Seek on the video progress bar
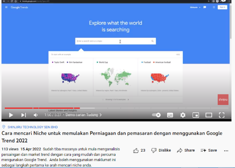 click(116, 108)
